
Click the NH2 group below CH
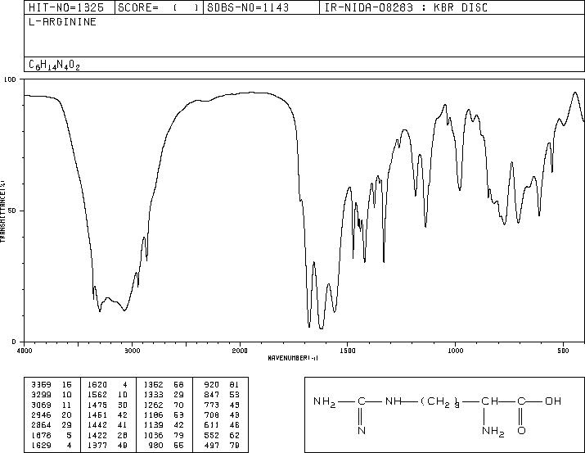(x=493, y=432)
